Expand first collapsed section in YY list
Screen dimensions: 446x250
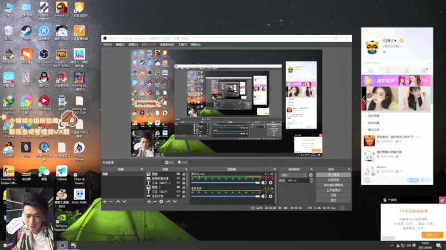[366, 116]
